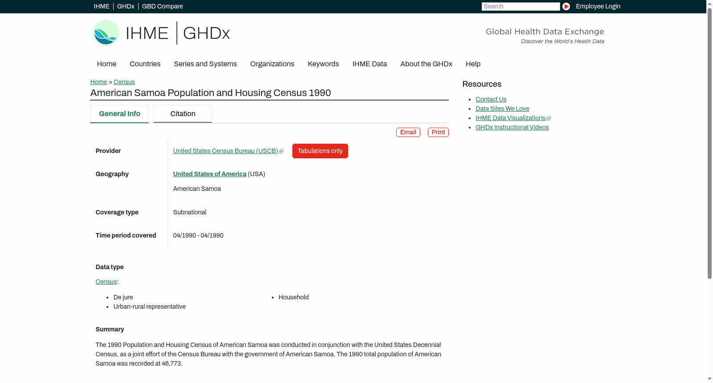Open the About the GHDx menu
Viewport: 713px width, 383px height.
426,64
